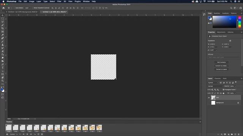243x136 pixels.
Task: Click the Edit Contents button
Action: point(221,62)
